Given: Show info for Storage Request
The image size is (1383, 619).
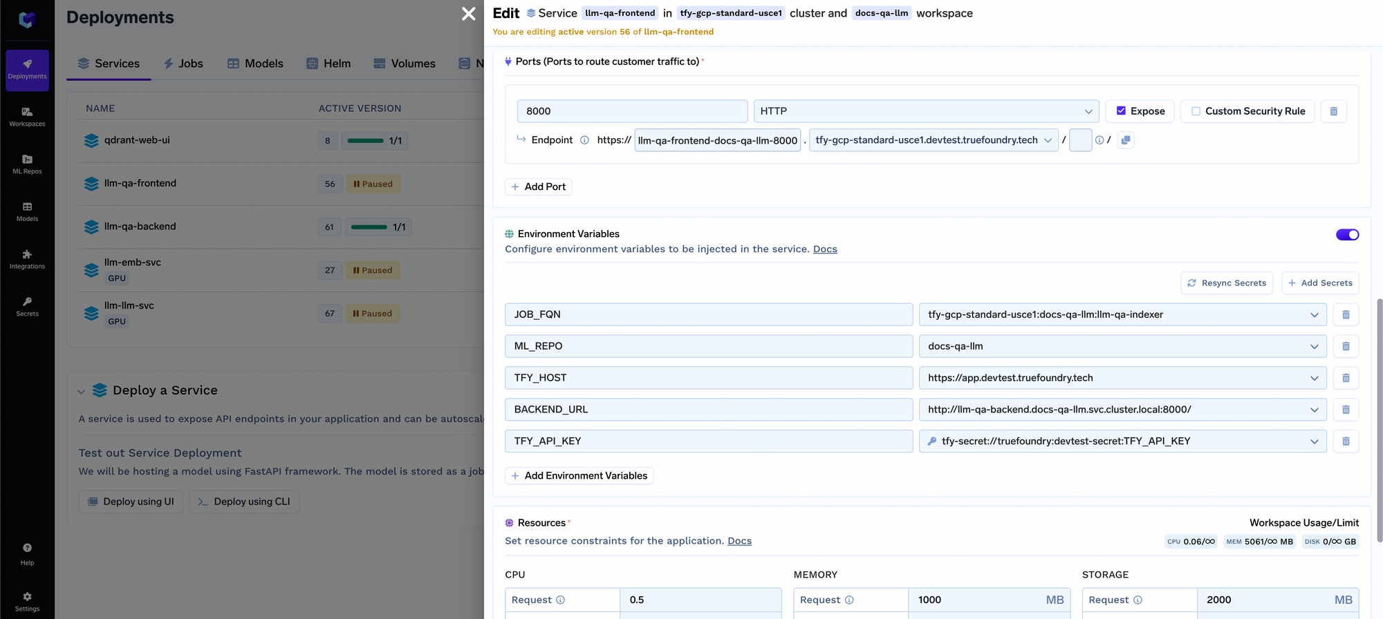Looking at the screenshot, I should coord(1138,600).
